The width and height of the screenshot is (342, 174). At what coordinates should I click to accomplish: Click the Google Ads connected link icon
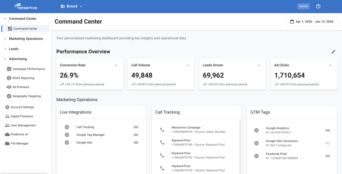136,142
